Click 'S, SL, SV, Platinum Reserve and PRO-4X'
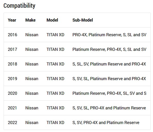 [109, 64]
